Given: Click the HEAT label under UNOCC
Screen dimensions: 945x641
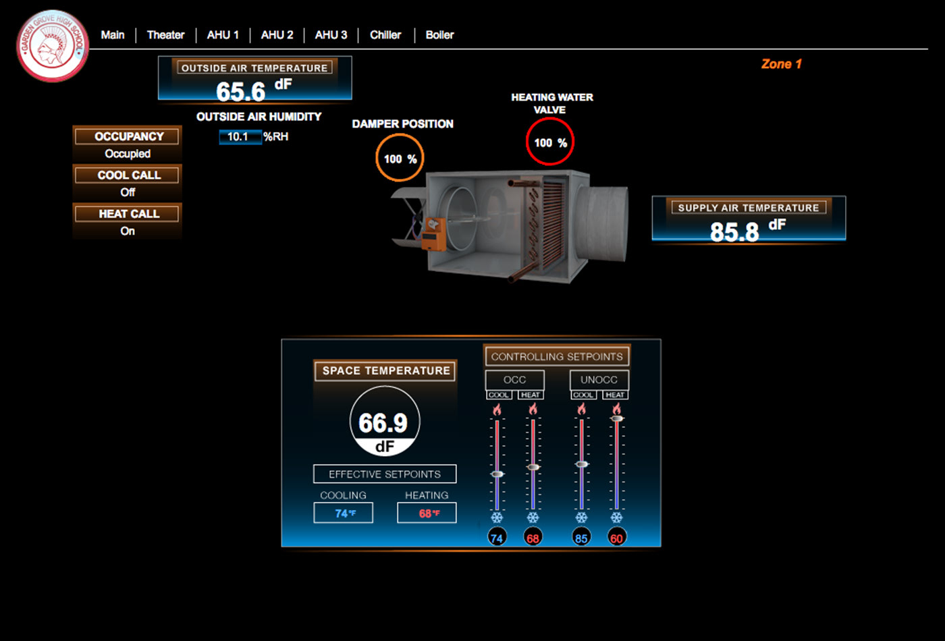Looking at the screenshot, I should point(615,395).
